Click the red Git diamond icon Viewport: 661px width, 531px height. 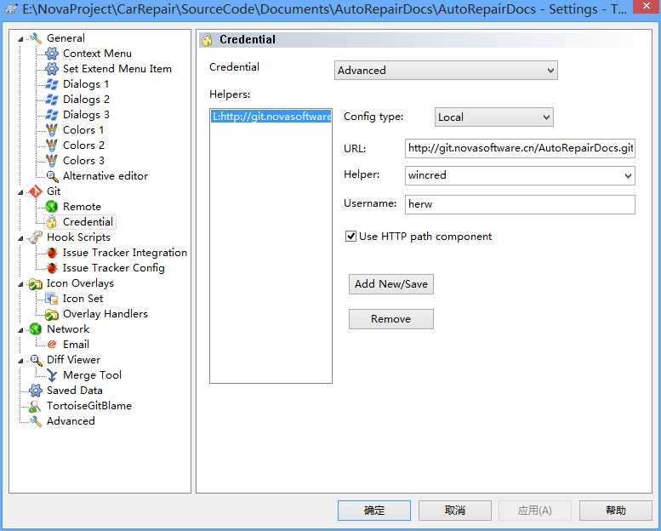point(36,191)
